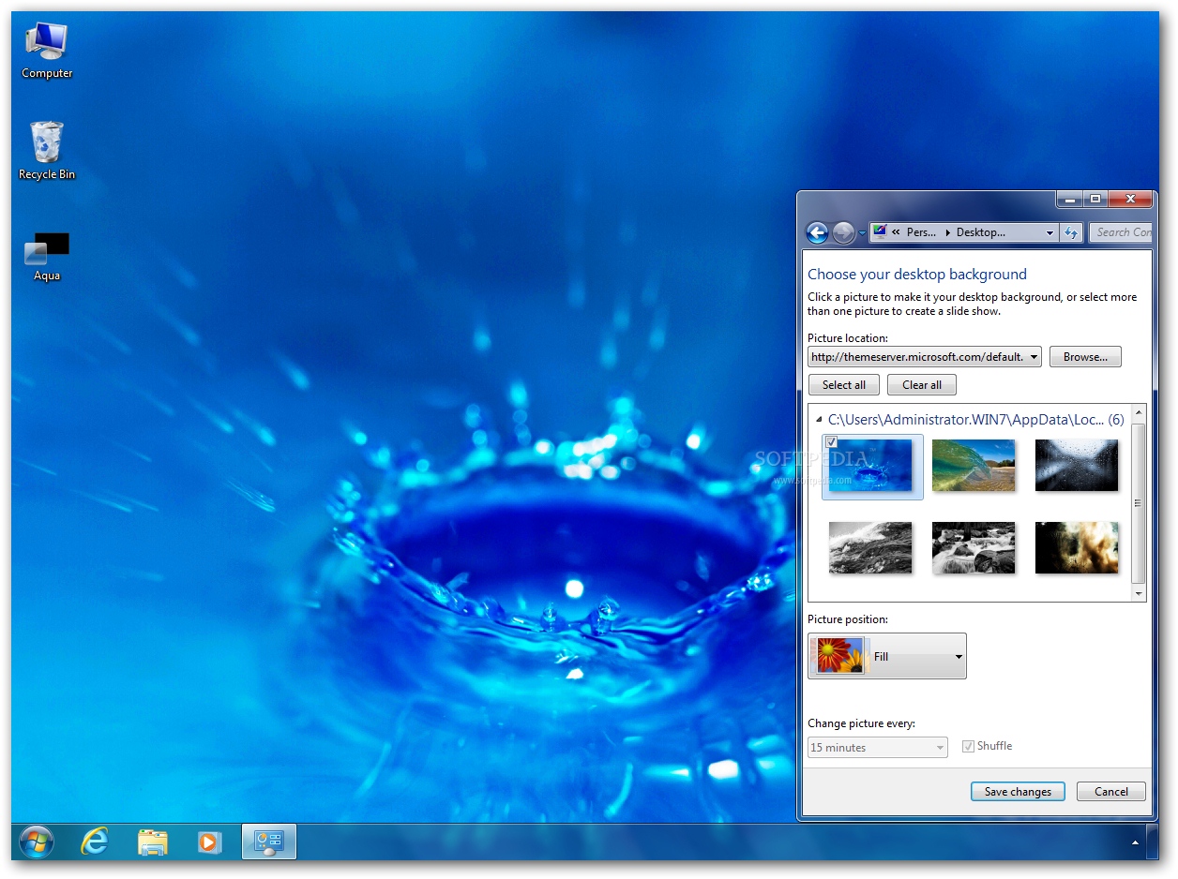Click the flower preview in Picture position
Viewport: 1178px width, 879px height.
pyautogui.click(x=839, y=655)
